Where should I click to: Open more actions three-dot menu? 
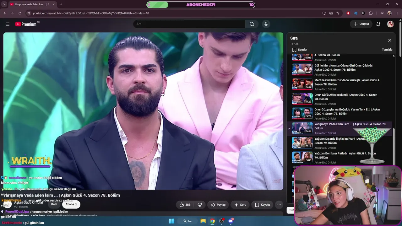[x=279, y=205]
